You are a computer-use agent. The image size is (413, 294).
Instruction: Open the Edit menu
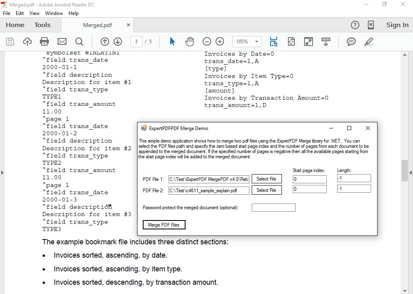click(x=20, y=13)
